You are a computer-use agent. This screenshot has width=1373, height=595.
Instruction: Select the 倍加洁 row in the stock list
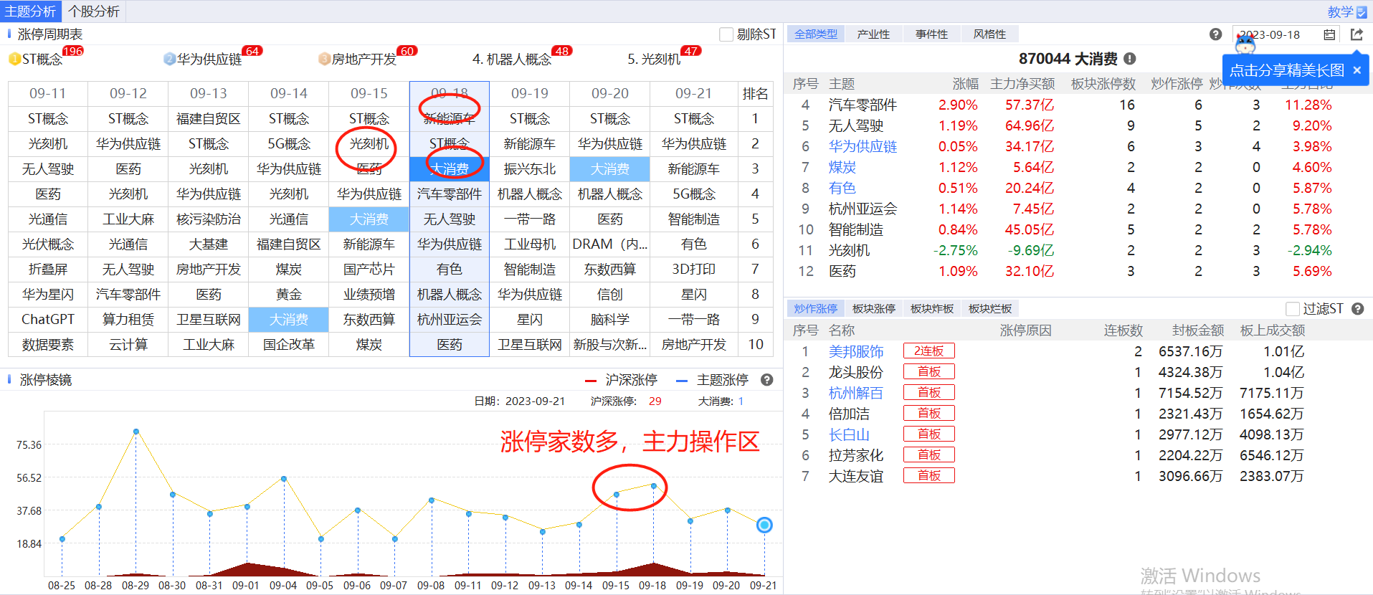click(x=1078, y=414)
